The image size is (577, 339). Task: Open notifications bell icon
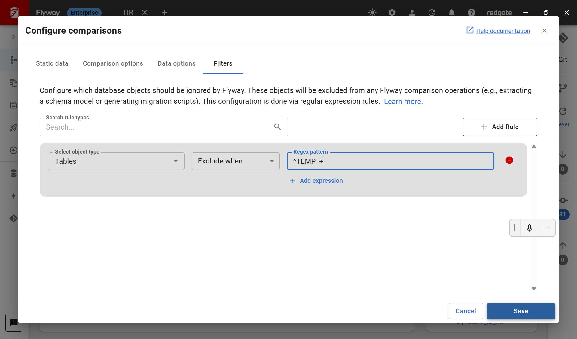coord(451,13)
